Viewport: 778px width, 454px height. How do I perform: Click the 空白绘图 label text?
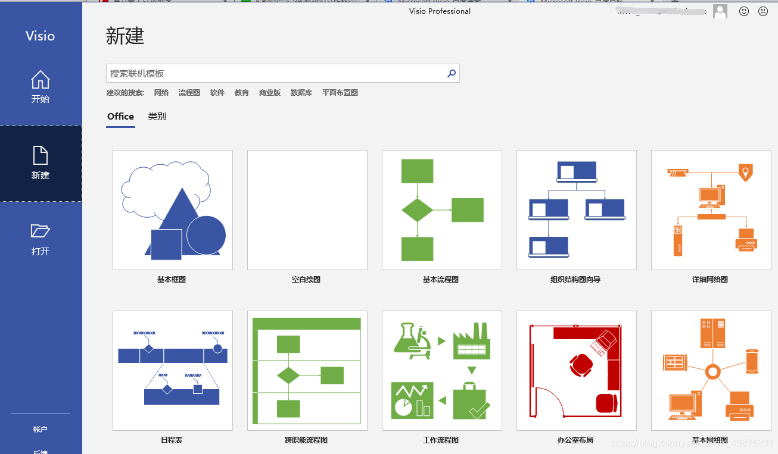[306, 280]
